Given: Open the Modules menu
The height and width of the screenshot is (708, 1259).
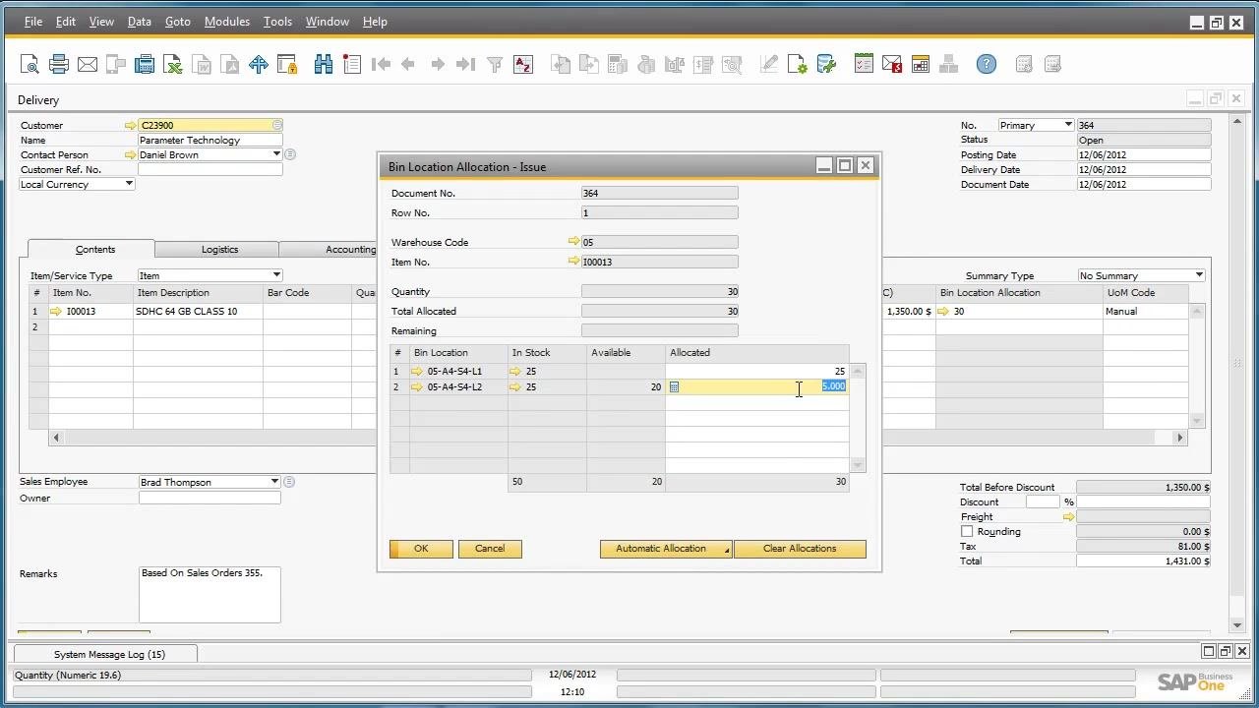Looking at the screenshot, I should [227, 22].
